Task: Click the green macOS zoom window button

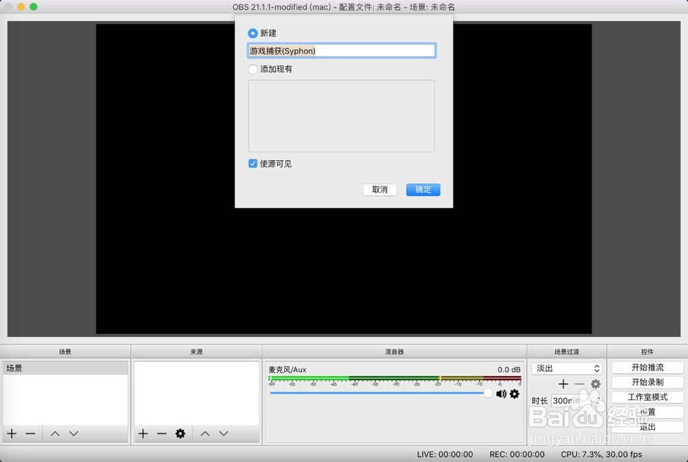Action: (33, 7)
